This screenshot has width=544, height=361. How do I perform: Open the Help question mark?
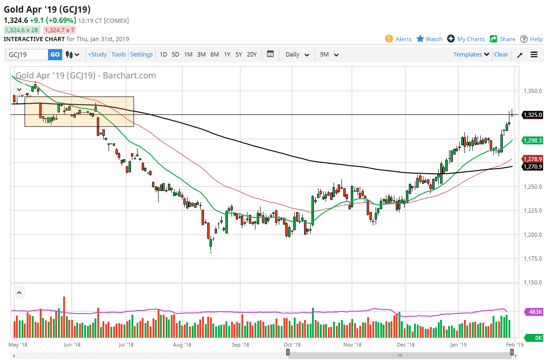pyautogui.click(x=524, y=39)
